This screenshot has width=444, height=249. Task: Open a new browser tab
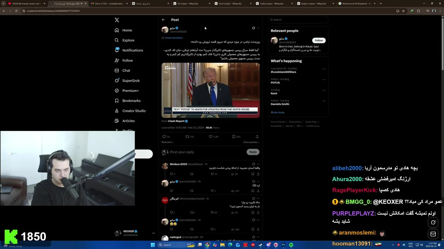(381, 3)
